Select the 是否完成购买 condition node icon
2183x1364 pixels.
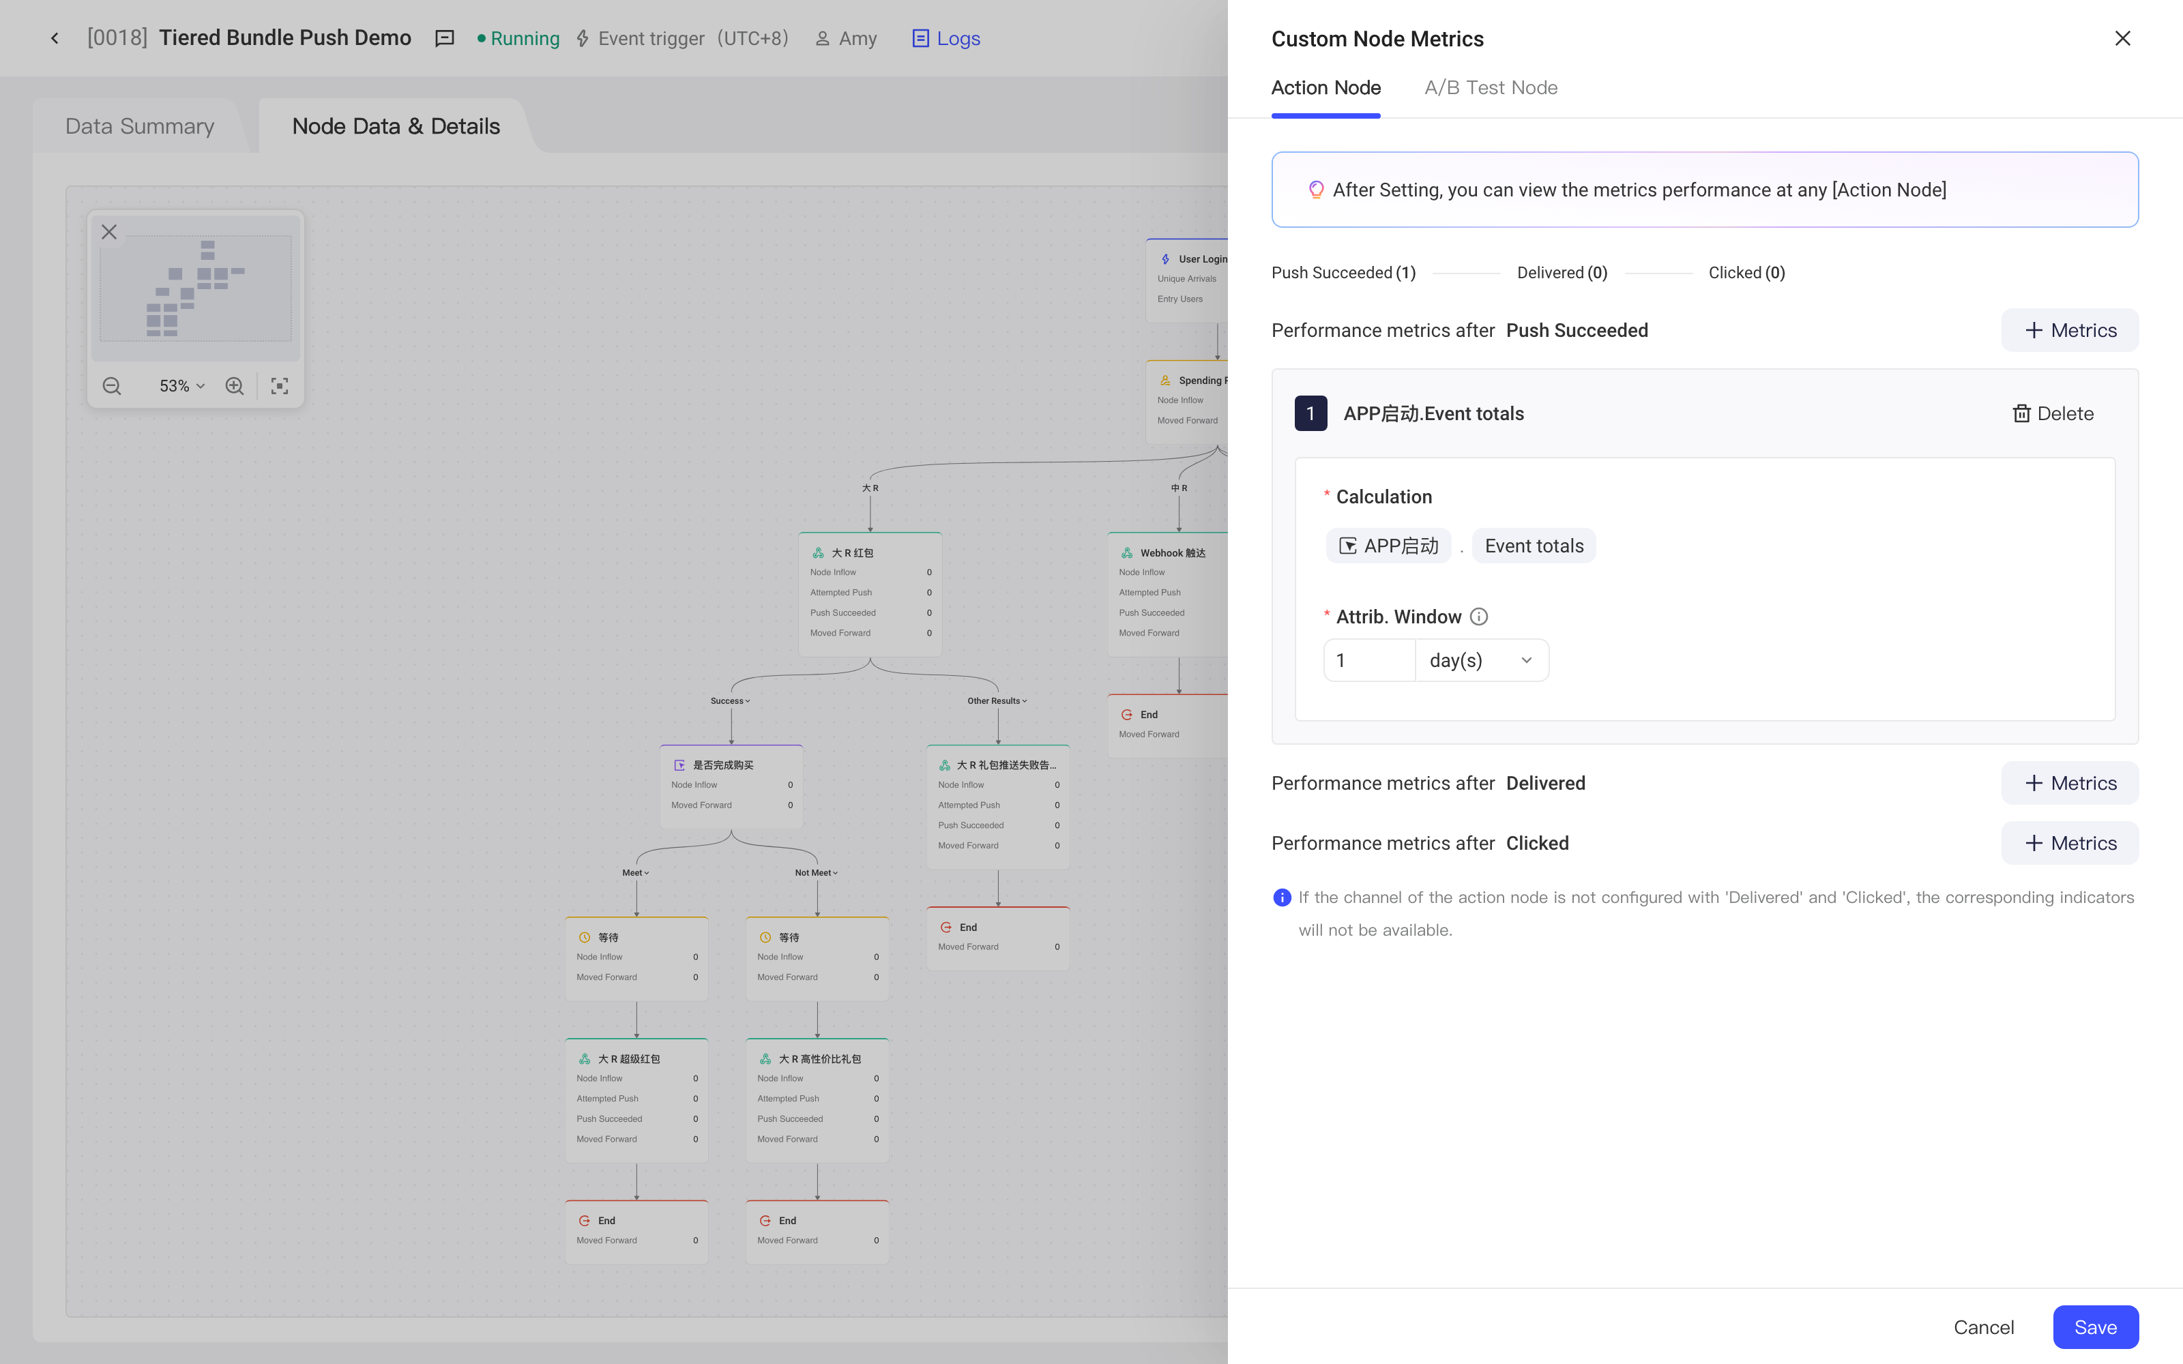pos(679,765)
